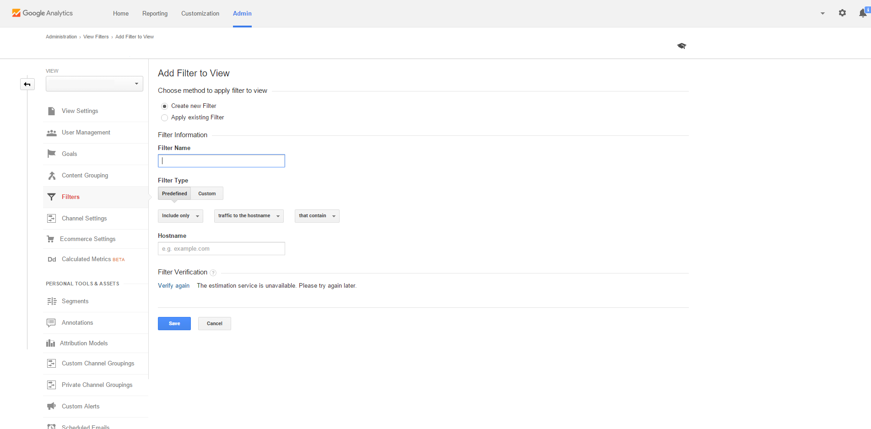Click Verify again link
This screenshot has width=871, height=429.
(x=173, y=286)
